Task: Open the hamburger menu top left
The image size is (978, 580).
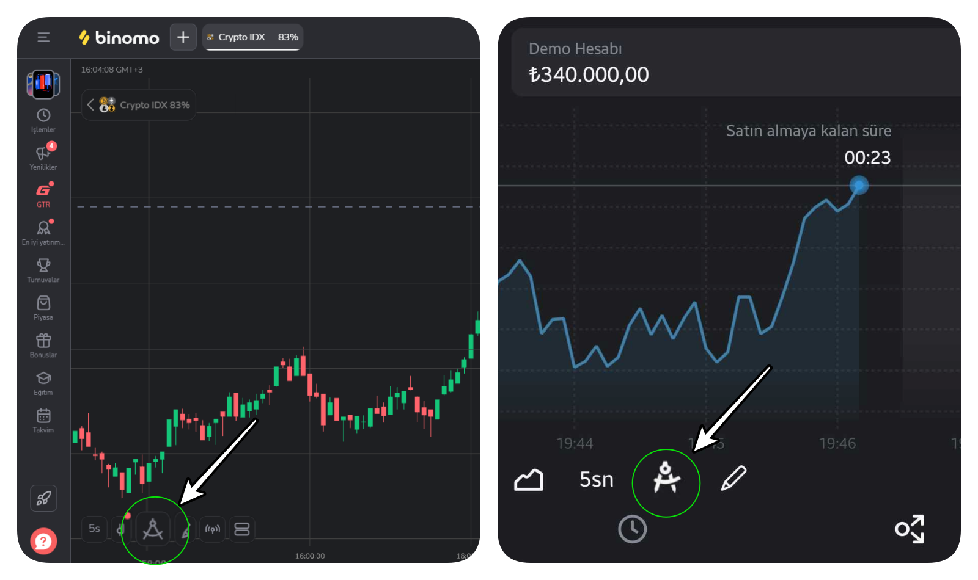Action: 43,37
